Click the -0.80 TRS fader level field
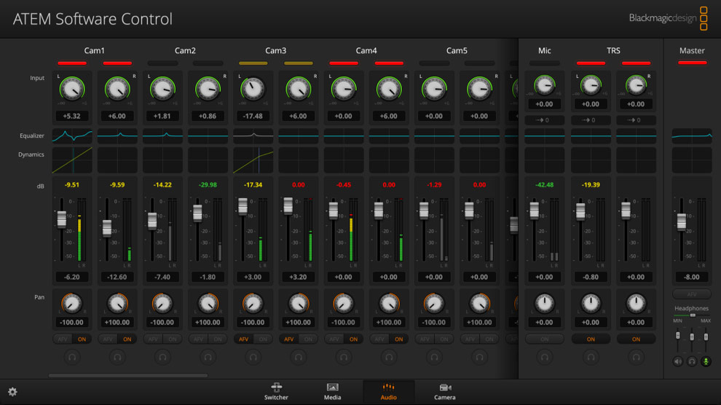Viewport: 721px width, 405px height. point(591,278)
